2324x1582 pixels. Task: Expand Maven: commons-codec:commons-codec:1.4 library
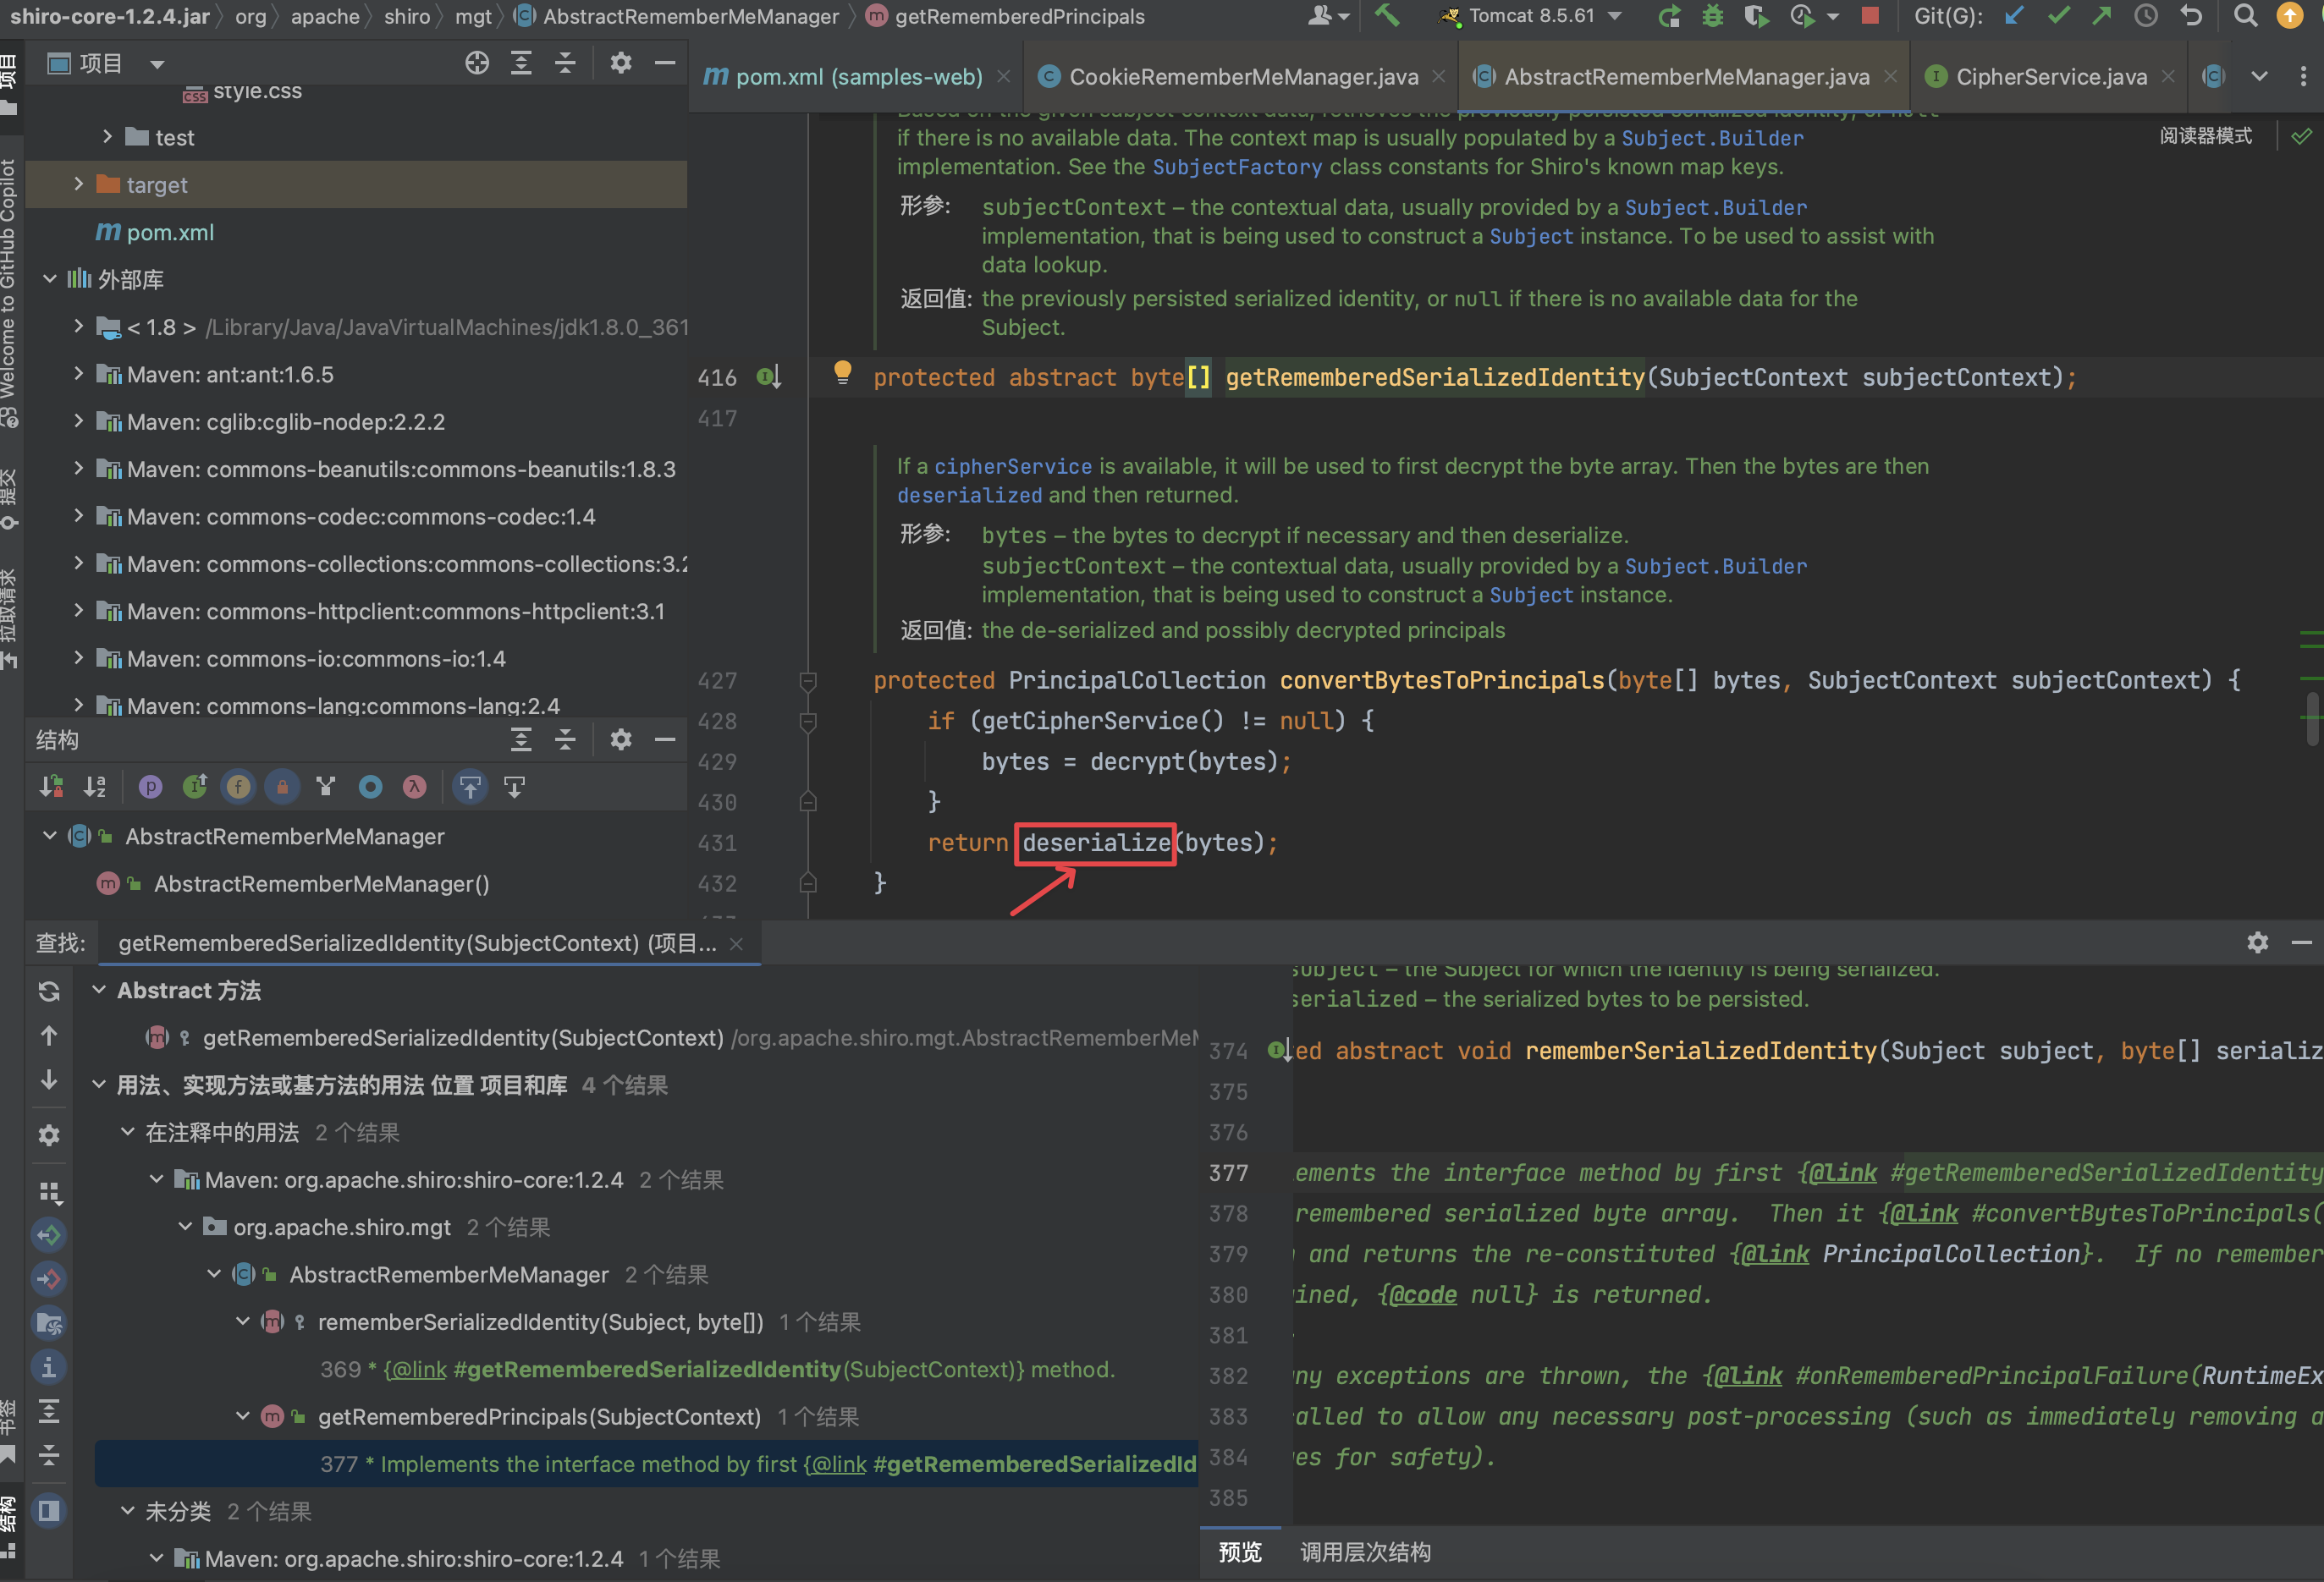79,516
